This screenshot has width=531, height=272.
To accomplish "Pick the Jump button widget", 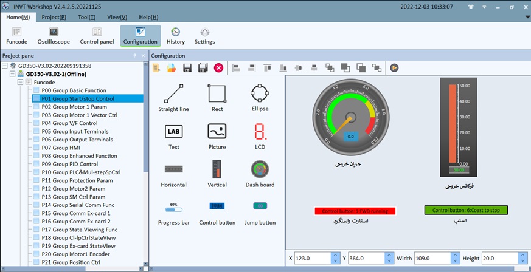I will (260, 213).
